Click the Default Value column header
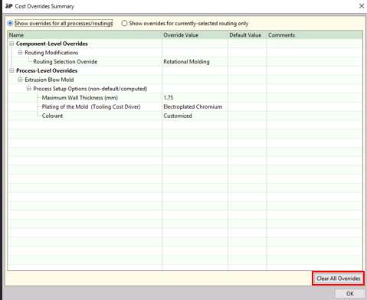 point(247,35)
